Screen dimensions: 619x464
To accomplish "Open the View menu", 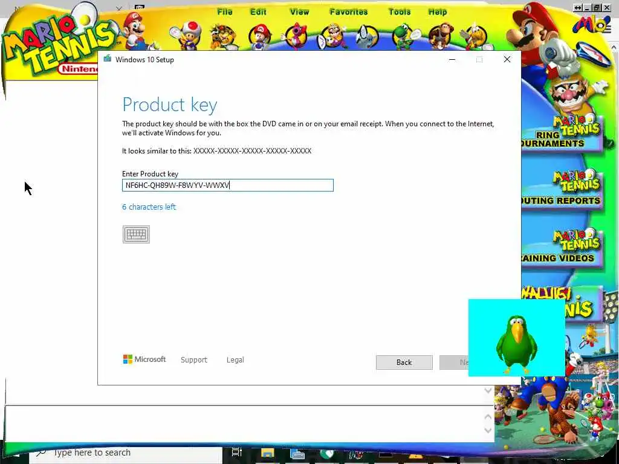I will pos(299,12).
